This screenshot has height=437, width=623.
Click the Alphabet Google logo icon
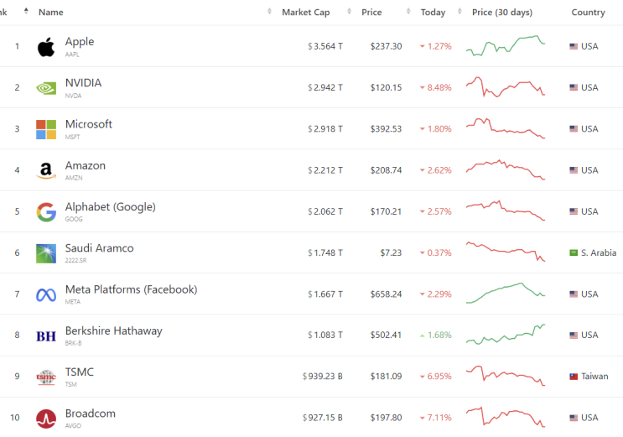[x=46, y=212]
